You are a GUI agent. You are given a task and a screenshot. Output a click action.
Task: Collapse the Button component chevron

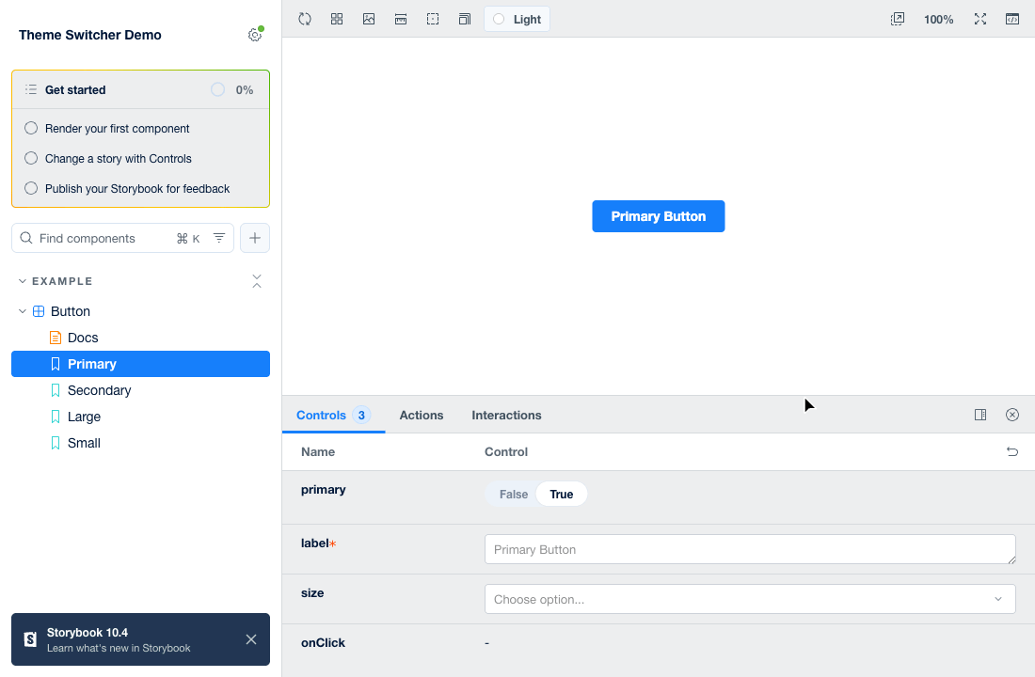pos(23,311)
